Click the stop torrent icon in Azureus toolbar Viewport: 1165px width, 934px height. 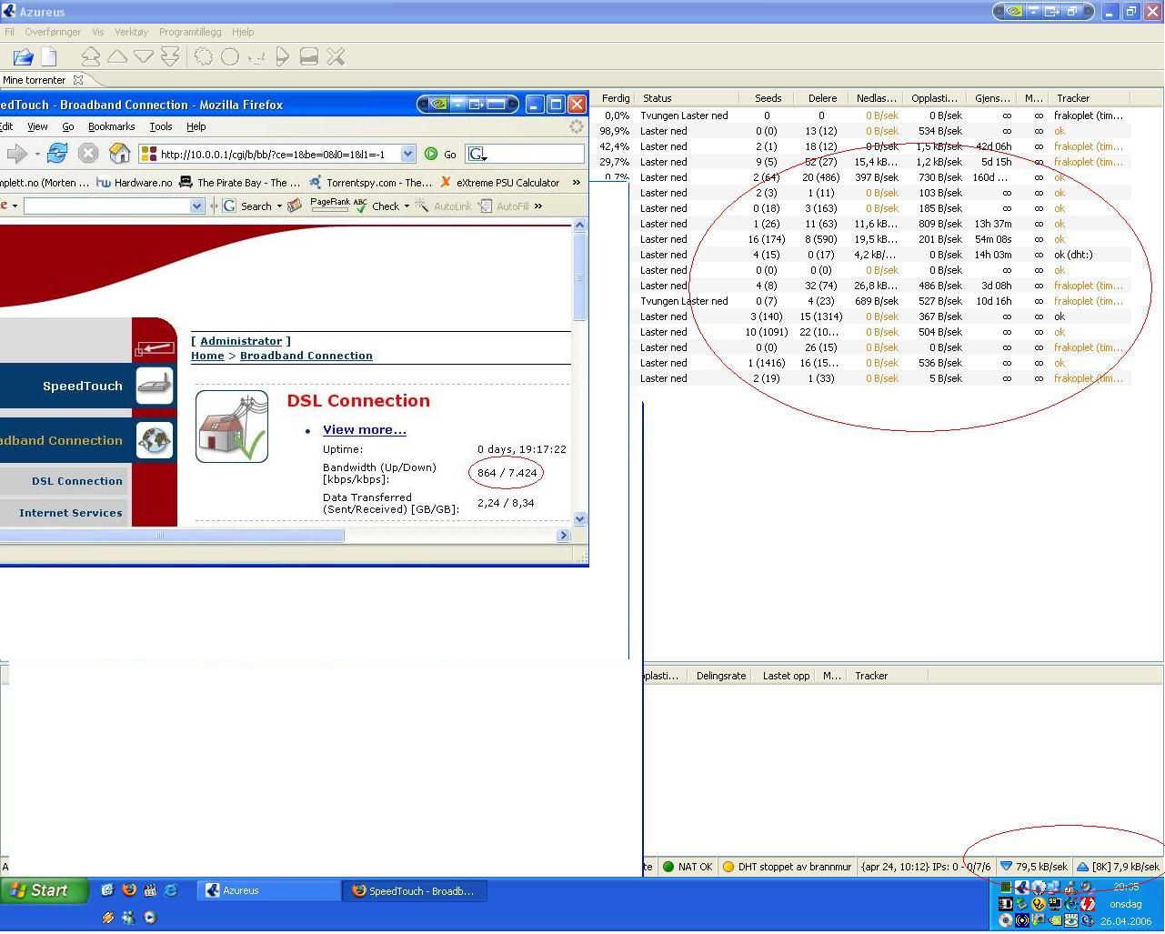309,57
